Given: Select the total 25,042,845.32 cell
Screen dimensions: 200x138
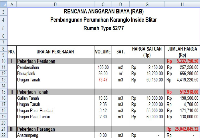Looking at the screenshot, I should (182, 129).
